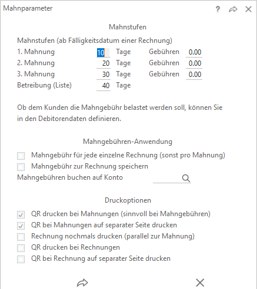Select the 1. Mahnung days field
257x289 pixels.
tap(104, 52)
